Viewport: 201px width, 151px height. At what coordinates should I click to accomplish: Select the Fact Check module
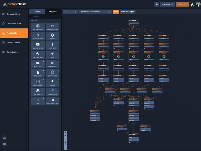38,92
